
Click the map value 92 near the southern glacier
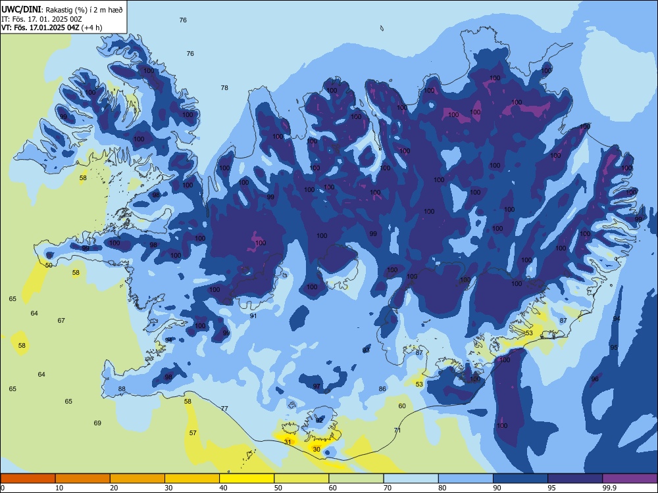(319, 420)
